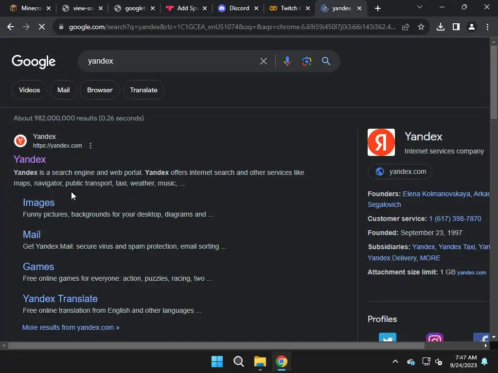The width and height of the screenshot is (498, 373).
Task: Start voice search with the microphone
Action: [287, 61]
